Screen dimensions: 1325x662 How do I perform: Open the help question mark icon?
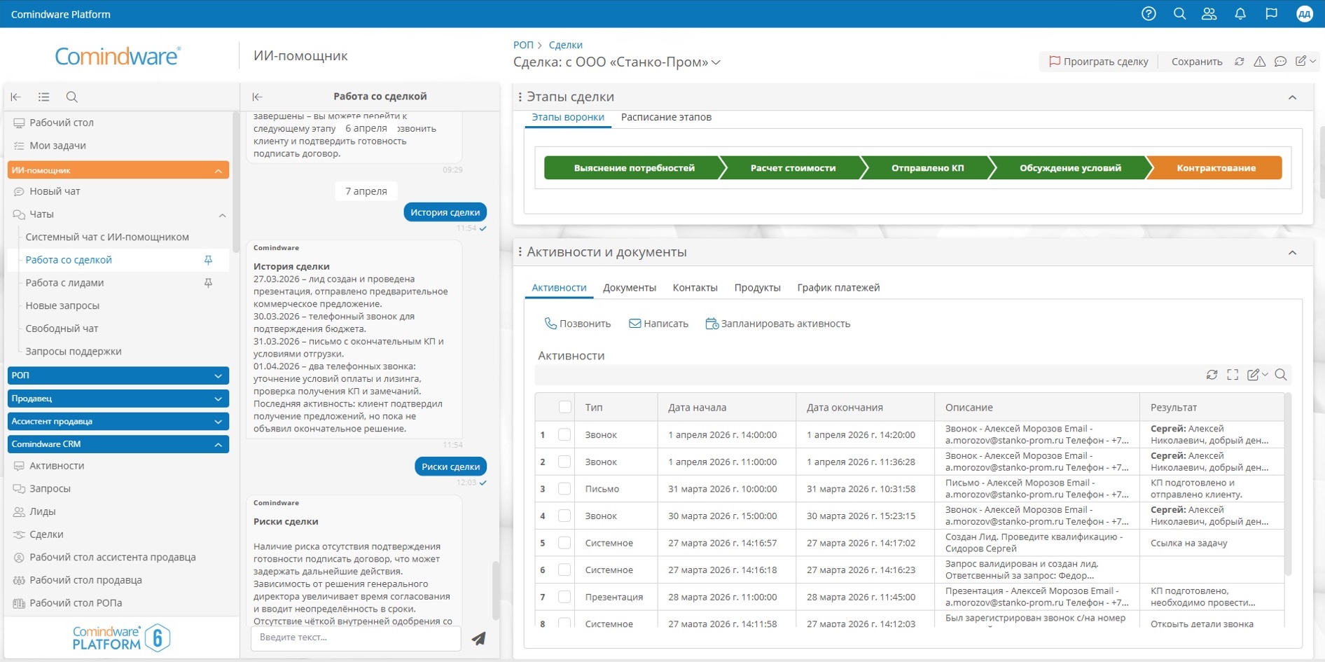1149,14
